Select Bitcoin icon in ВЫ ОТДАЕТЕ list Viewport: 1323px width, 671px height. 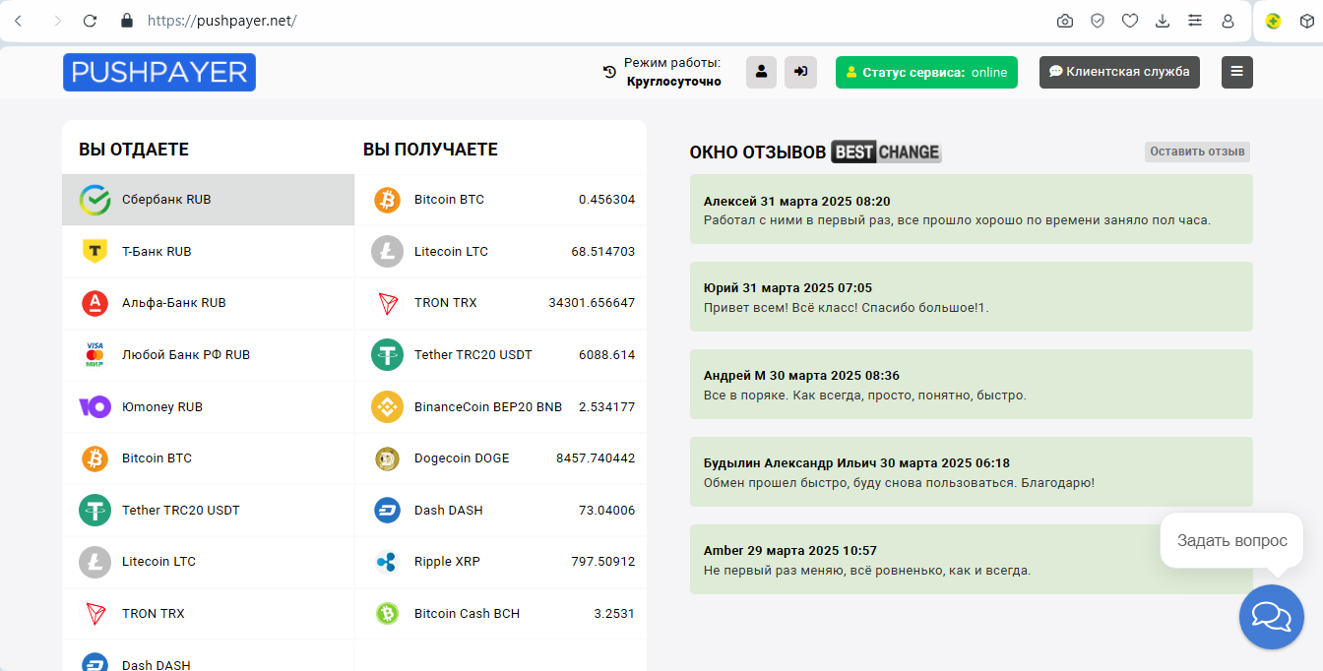(94, 458)
